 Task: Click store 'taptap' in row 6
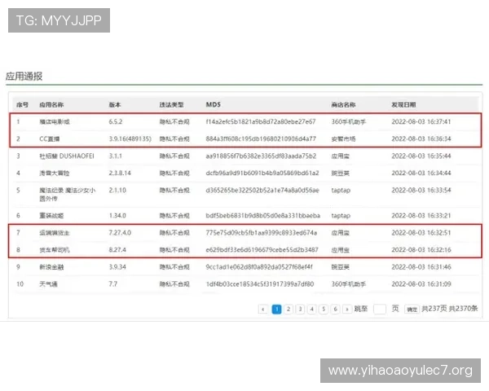click(341, 215)
